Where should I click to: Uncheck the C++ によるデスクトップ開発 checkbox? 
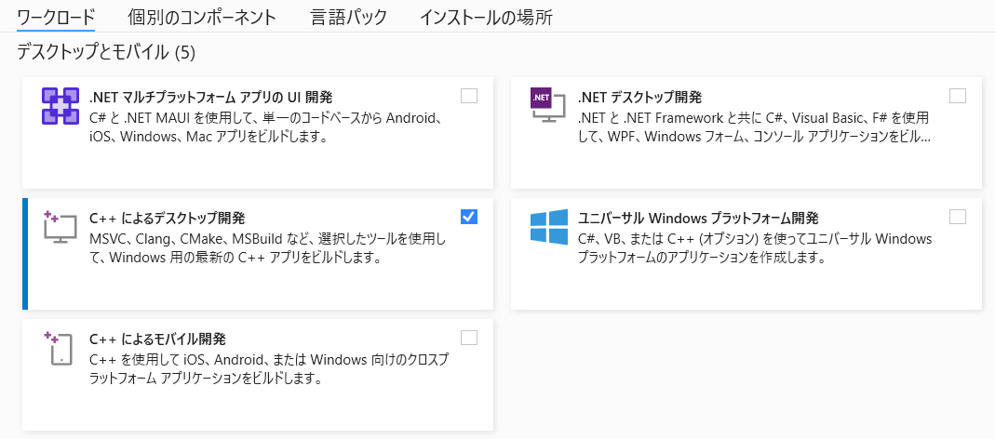point(469,217)
